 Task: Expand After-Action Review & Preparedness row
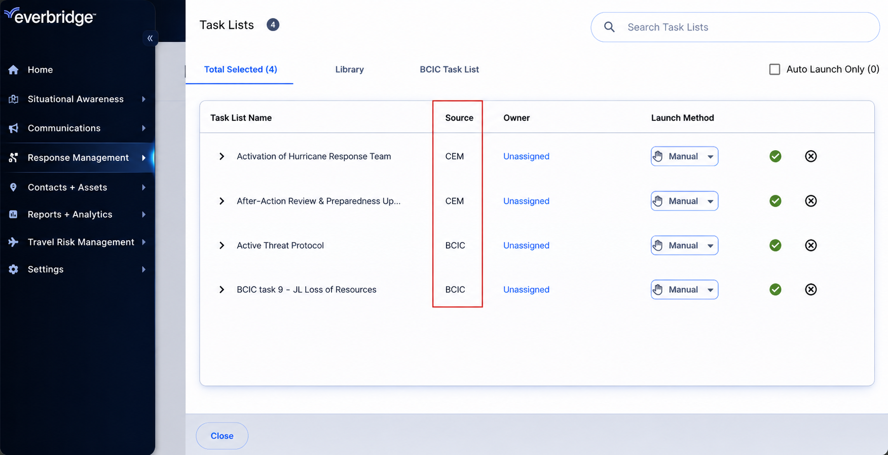click(x=221, y=201)
